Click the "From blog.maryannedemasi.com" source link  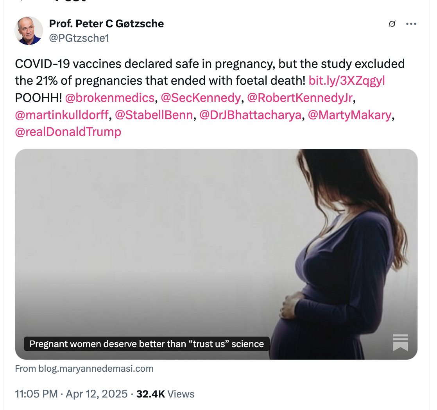(x=84, y=368)
